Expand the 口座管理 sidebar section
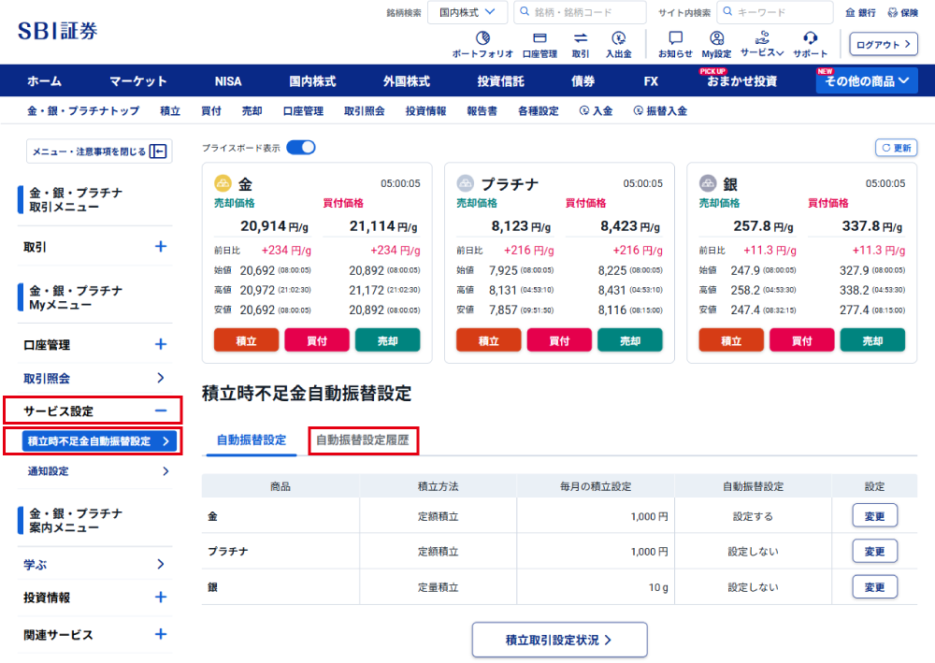935x663 pixels. point(160,344)
